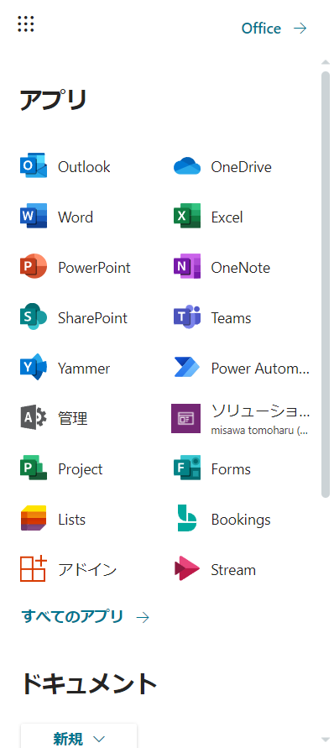Open the 管理 admin gear icon
334x748 pixels.
(34, 418)
